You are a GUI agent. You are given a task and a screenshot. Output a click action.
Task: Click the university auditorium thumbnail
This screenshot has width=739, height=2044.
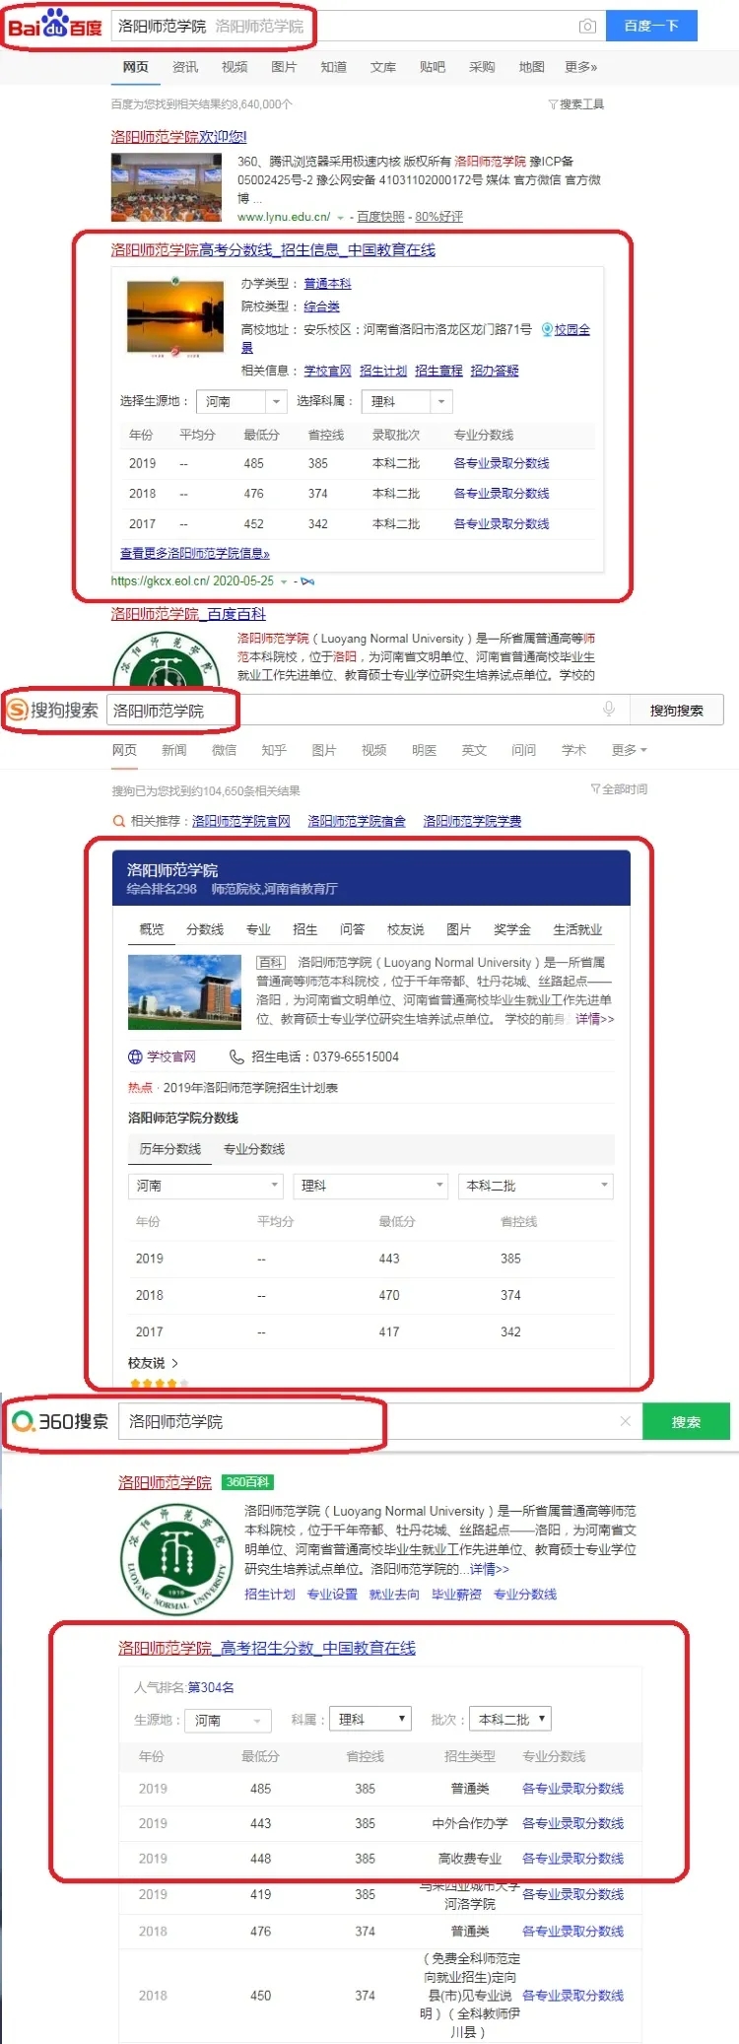click(x=166, y=187)
